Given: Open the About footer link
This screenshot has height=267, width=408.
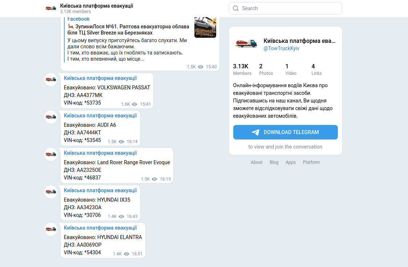Looking at the screenshot, I should (256, 162).
